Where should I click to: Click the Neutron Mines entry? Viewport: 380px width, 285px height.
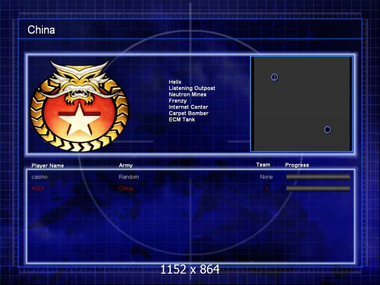click(x=188, y=95)
